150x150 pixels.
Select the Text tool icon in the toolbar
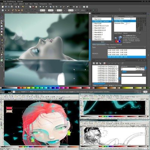pyautogui.click(x=71, y=7)
